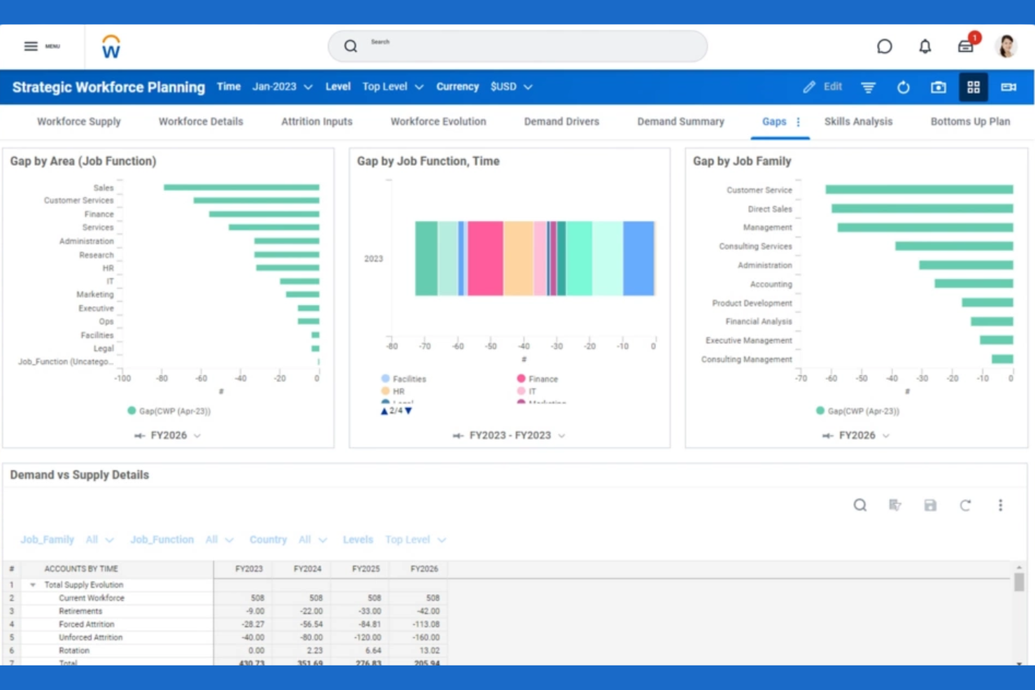Switch to the Skills Analysis tab
The width and height of the screenshot is (1035, 690).
tap(858, 122)
